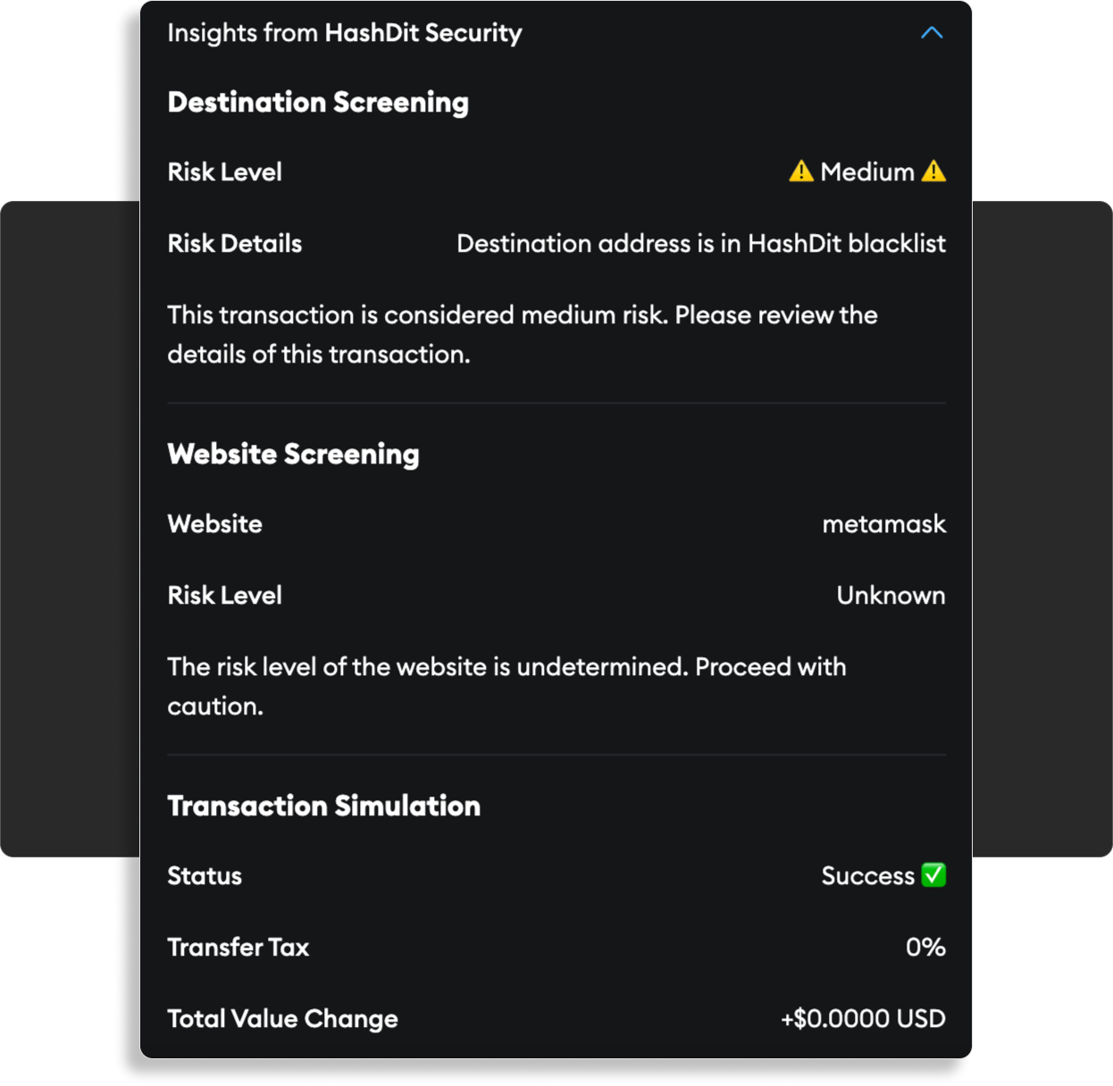The image size is (1113, 1086).
Task: Select the Website Screening heading
Action: click(x=293, y=454)
